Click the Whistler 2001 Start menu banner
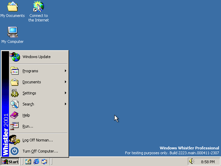This screenshot has height=166, width=221. [x=5, y=104]
